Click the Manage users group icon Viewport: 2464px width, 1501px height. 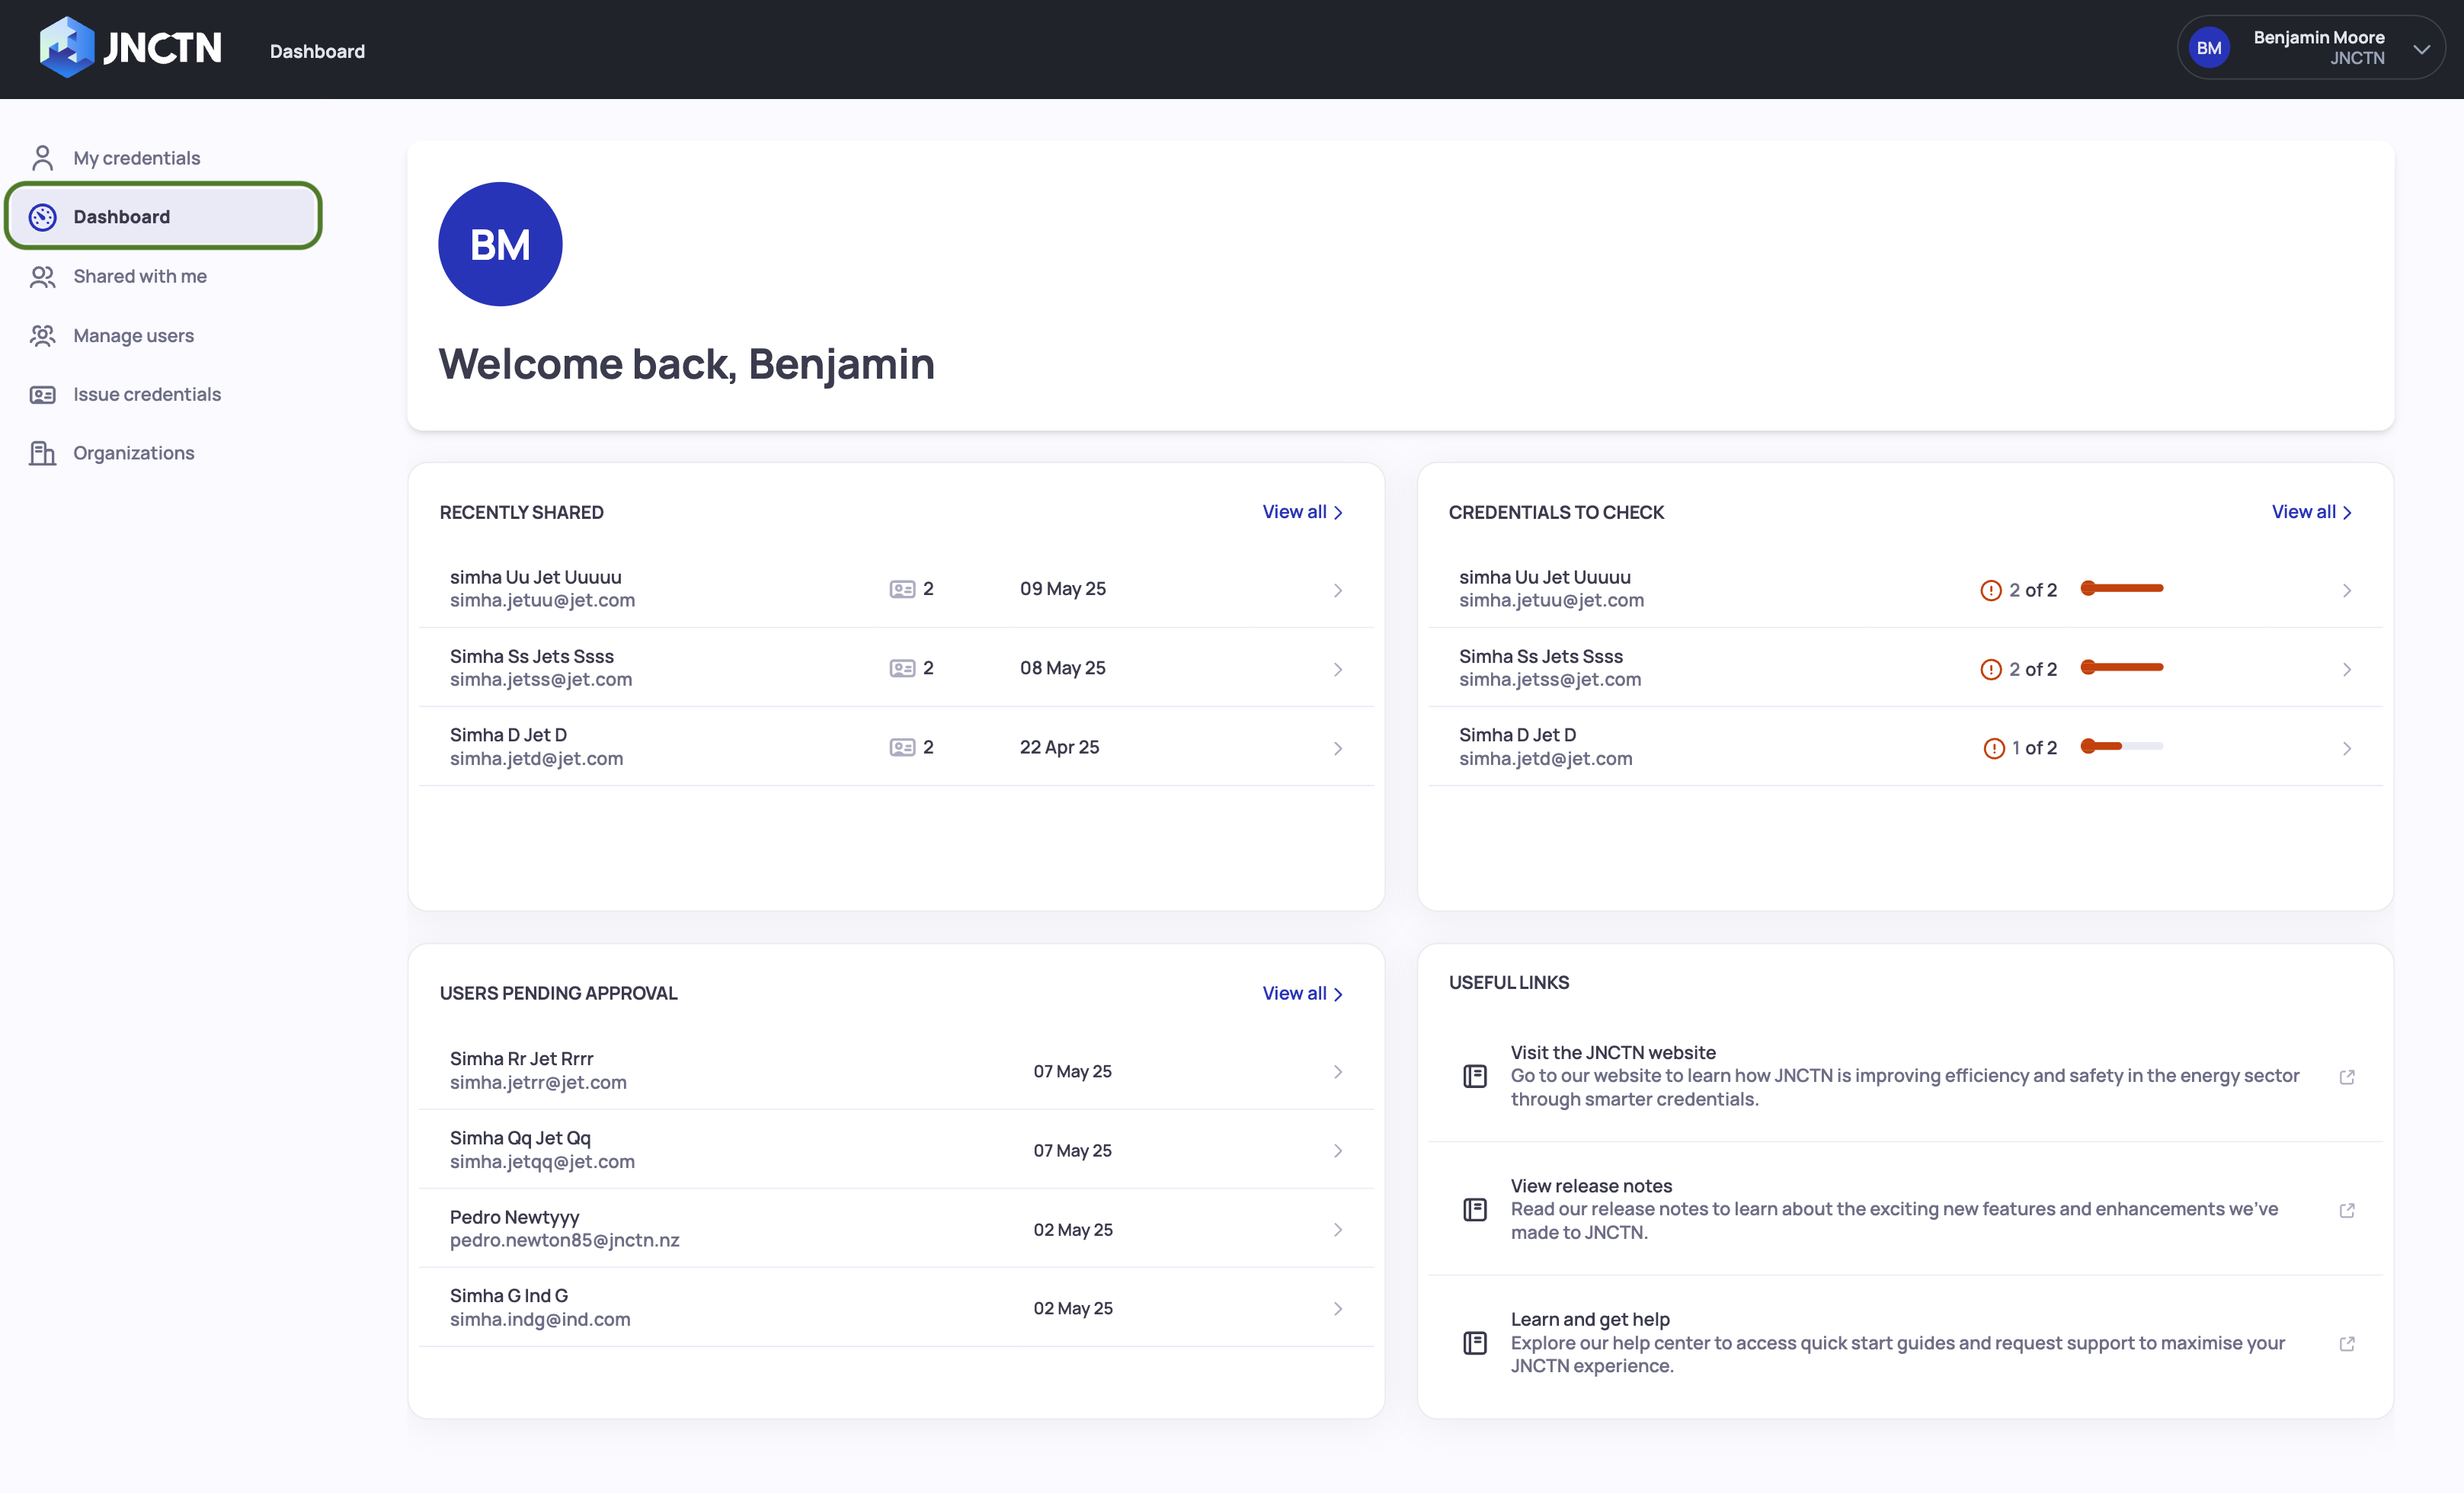point(42,336)
